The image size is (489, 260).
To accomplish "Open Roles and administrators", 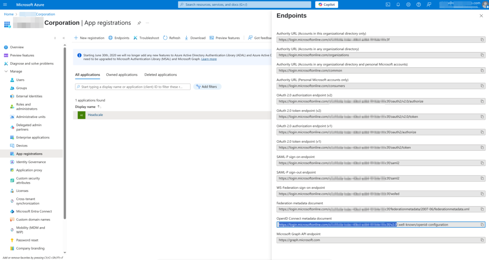I will click(27, 106).
